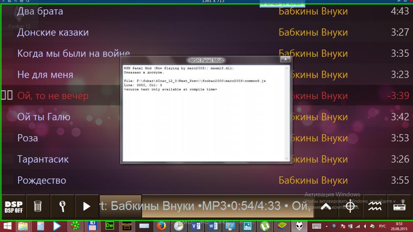The image size is (413, 232).
Task: Open the picture viewer taskbar icon
Action: coord(248,226)
